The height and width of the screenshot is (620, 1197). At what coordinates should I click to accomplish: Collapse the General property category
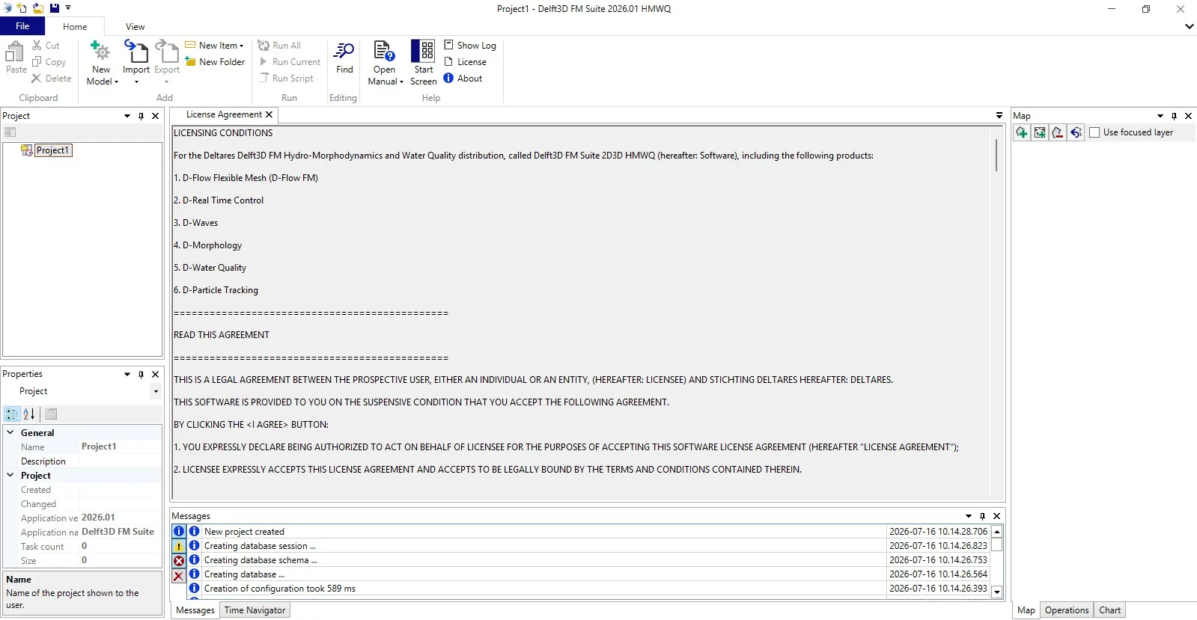point(10,432)
